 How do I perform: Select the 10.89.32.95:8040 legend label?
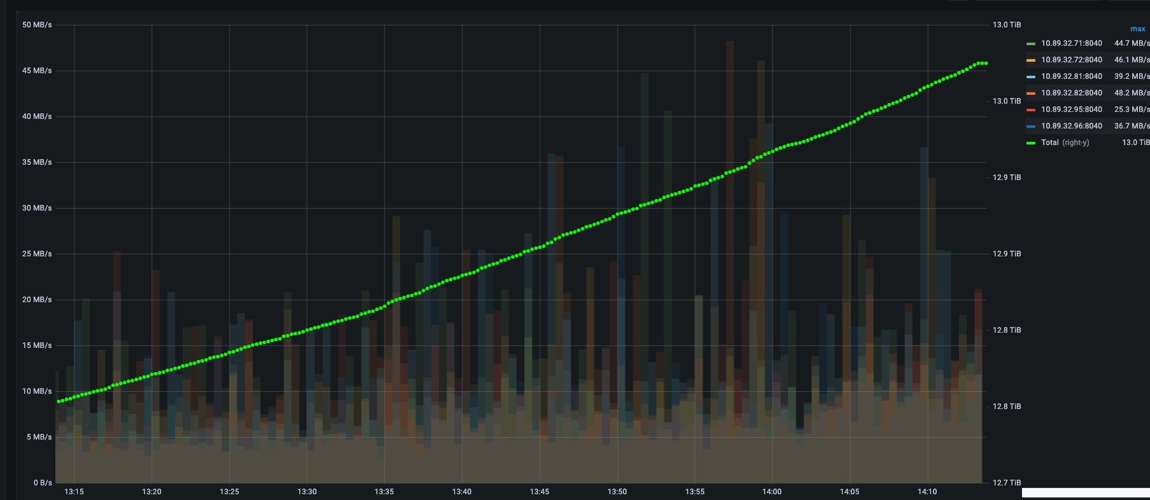1071,109
